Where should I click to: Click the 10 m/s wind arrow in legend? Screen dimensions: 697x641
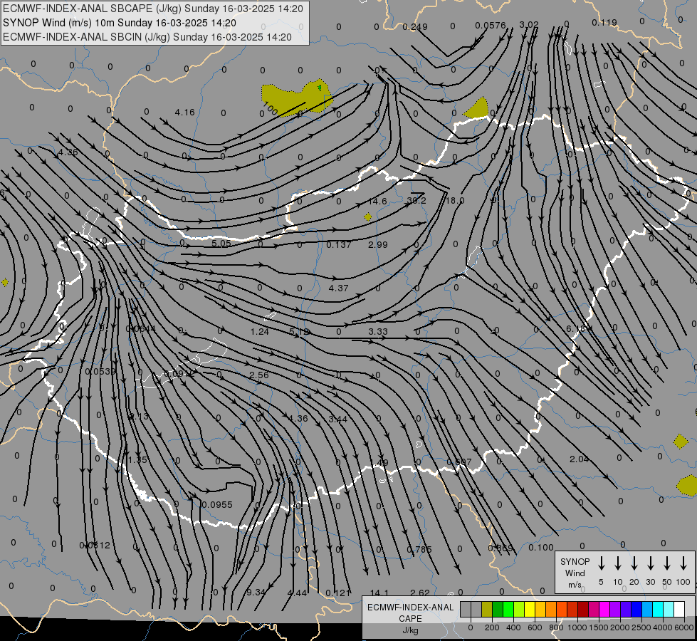coord(618,563)
